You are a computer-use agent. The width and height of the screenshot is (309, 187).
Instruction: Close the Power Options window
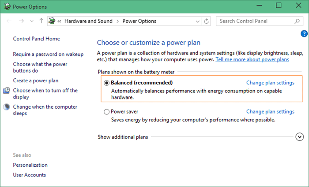pos(298,5)
